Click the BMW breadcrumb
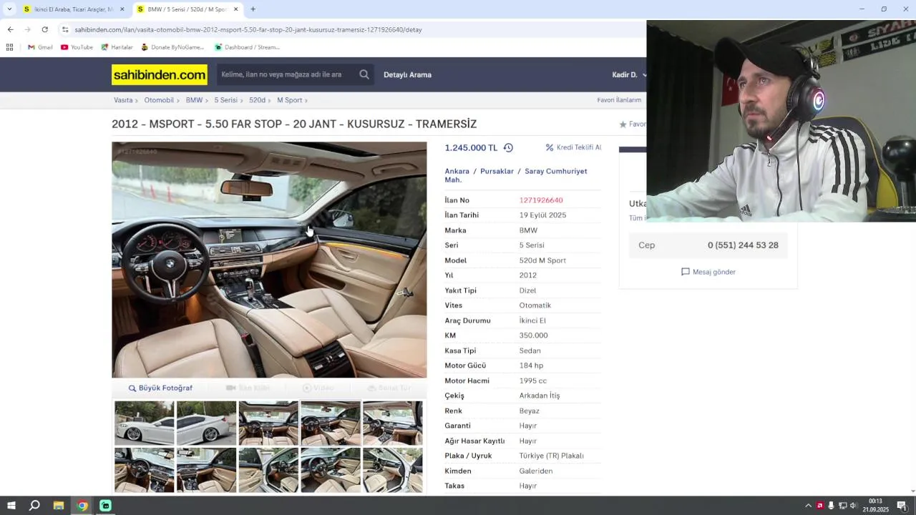The height and width of the screenshot is (515, 916). tap(194, 100)
